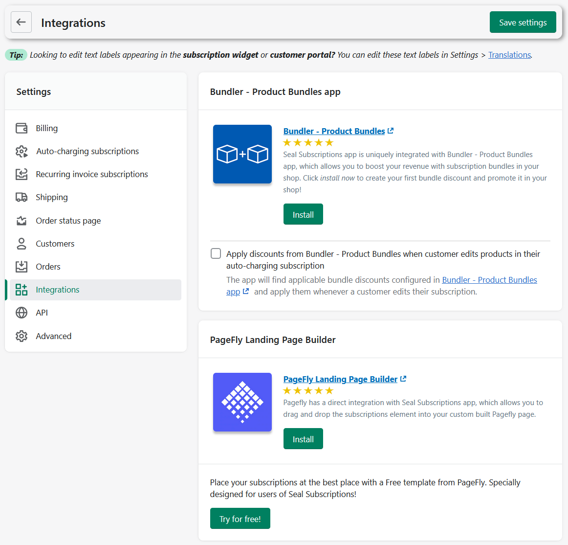Select Customers in settings menu
The image size is (568, 545).
[x=96, y=244]
